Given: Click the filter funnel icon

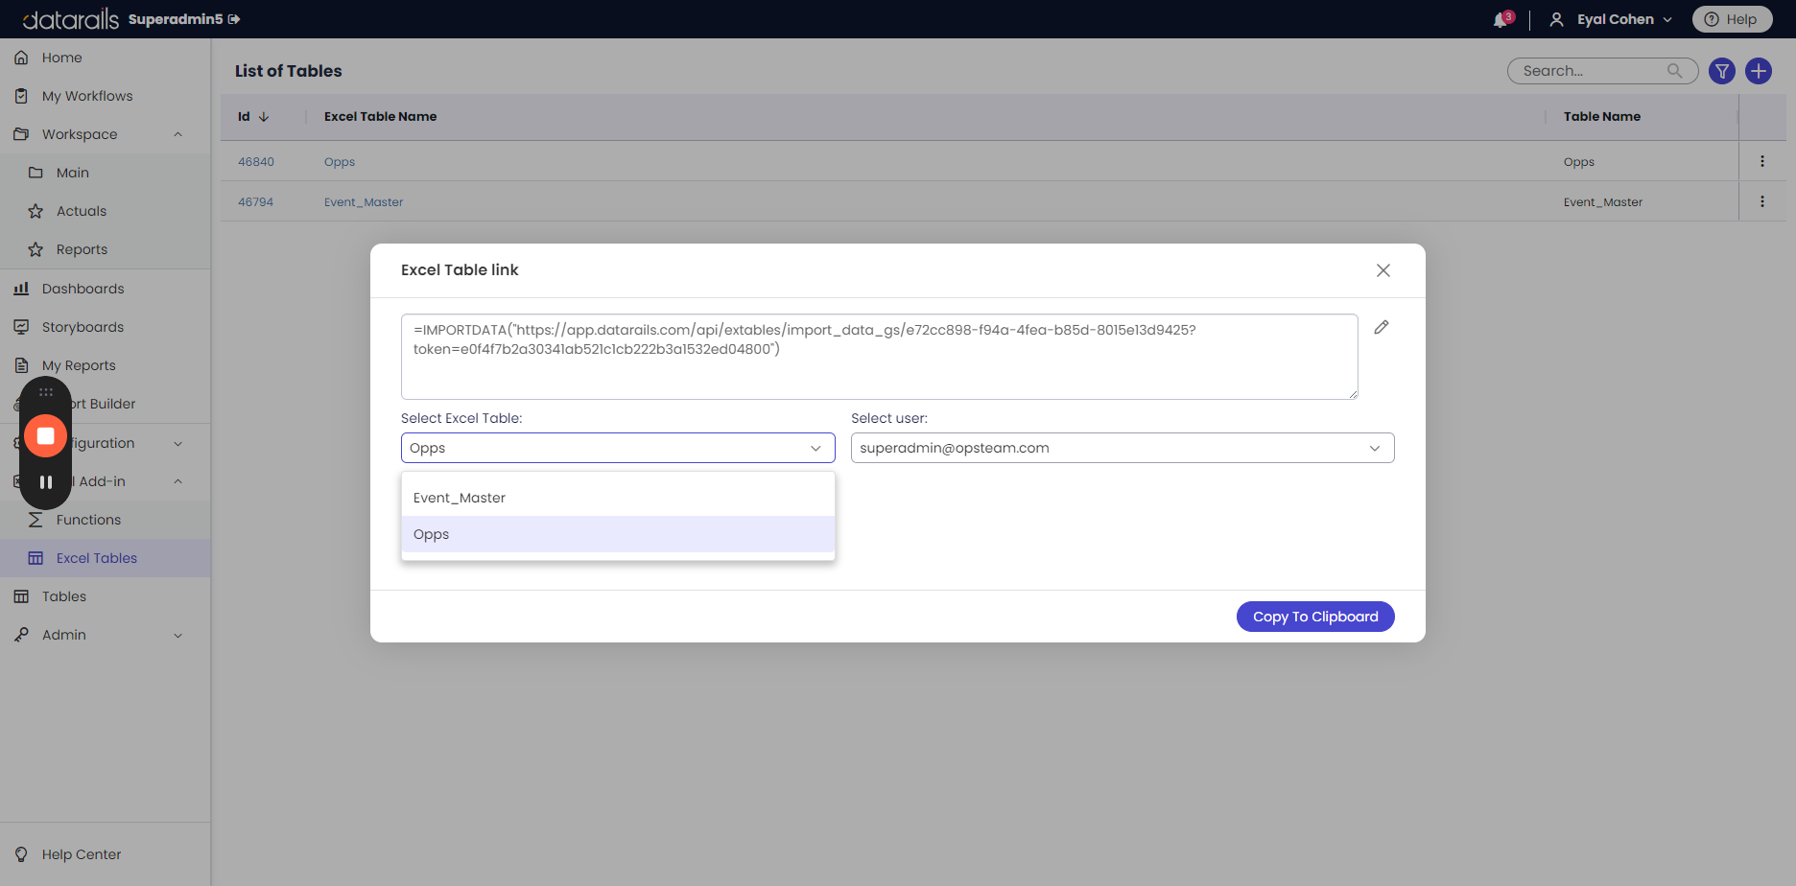Looking at the screenshot, I should 1722,71.
